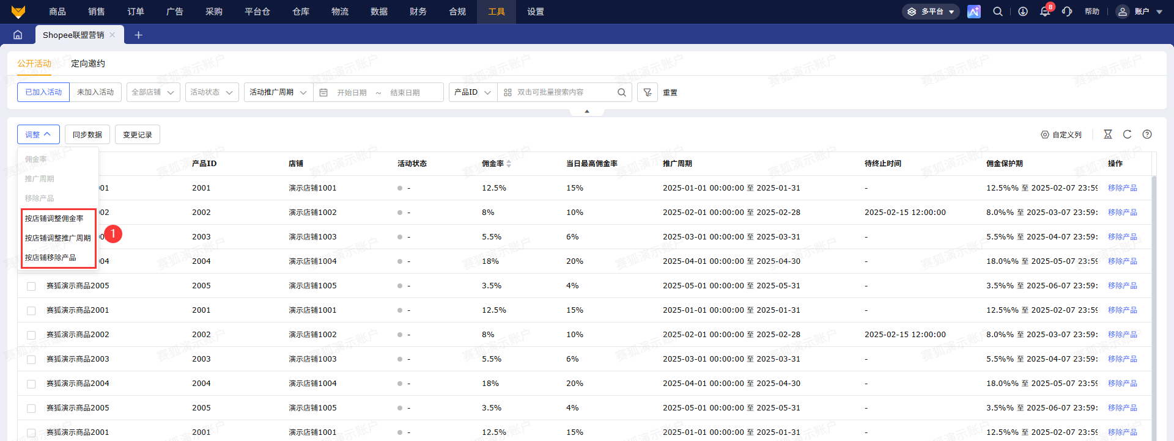
Task: Open the home tab icon
Action: pyautogui.click(x=18, y=35)
